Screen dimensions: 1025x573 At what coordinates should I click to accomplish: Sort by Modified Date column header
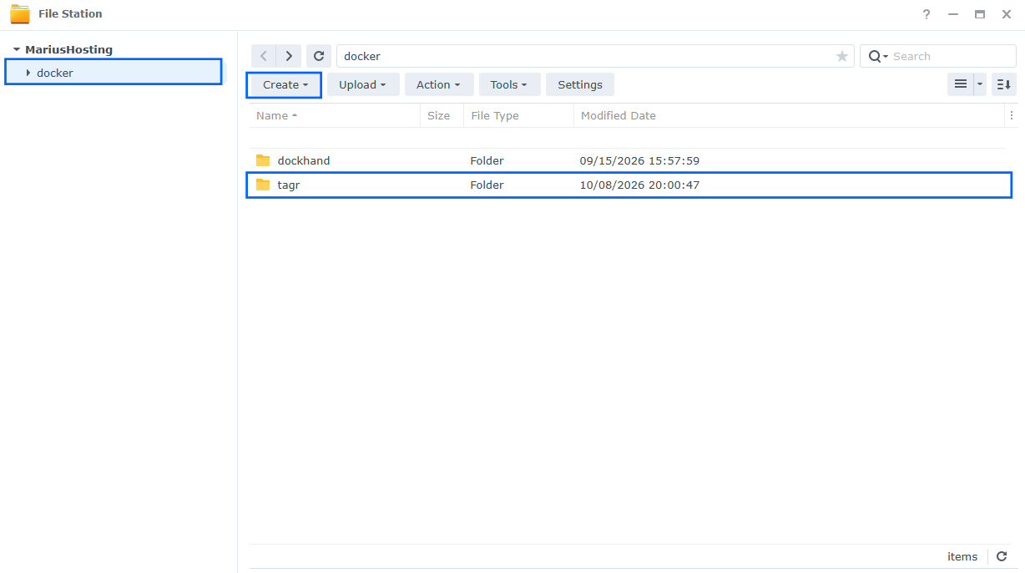[789, 115]
